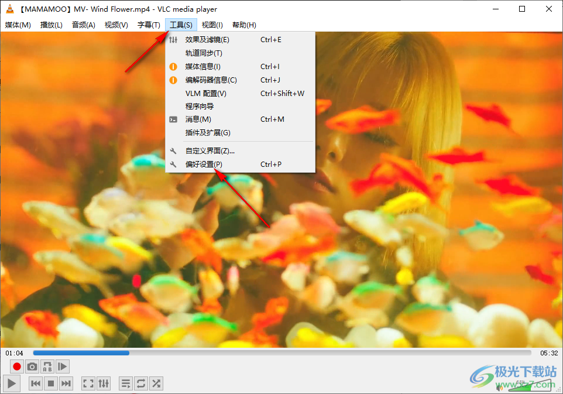
Task: Click the wrench icon beside 自定义界面
Action: point(173,151)
